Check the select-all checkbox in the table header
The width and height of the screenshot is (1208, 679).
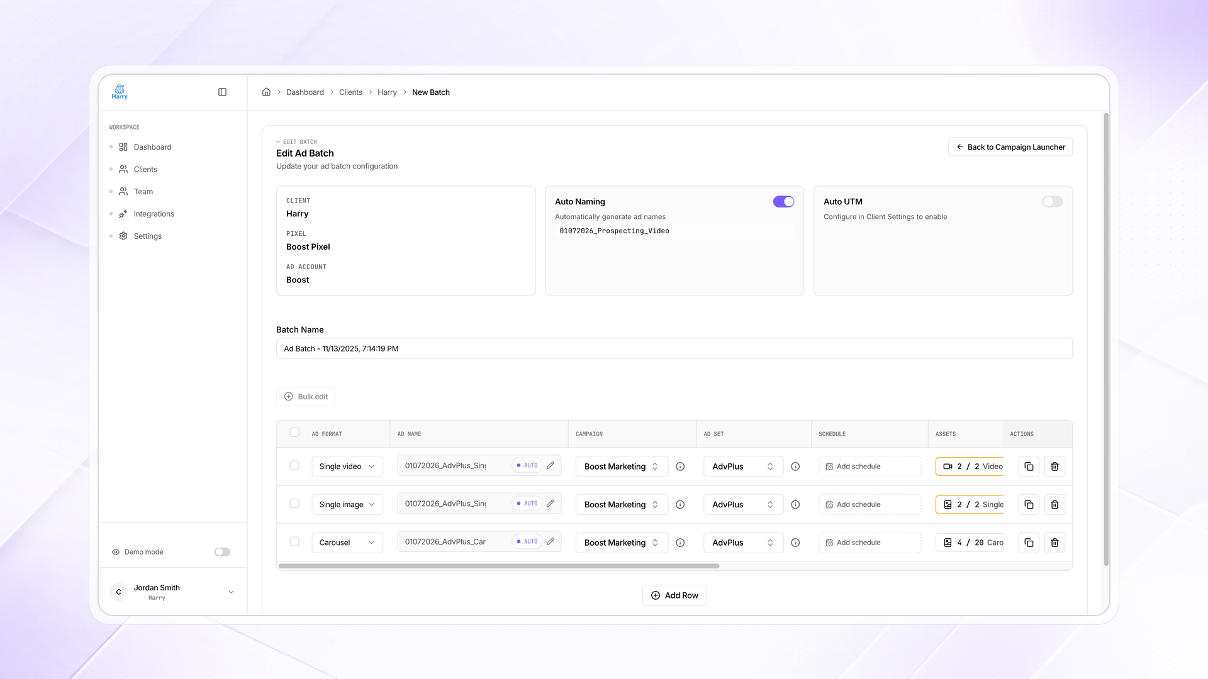[294, 433]
